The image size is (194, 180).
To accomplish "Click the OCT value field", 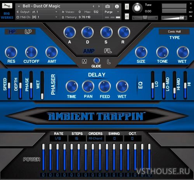I will tap(133, 138).
